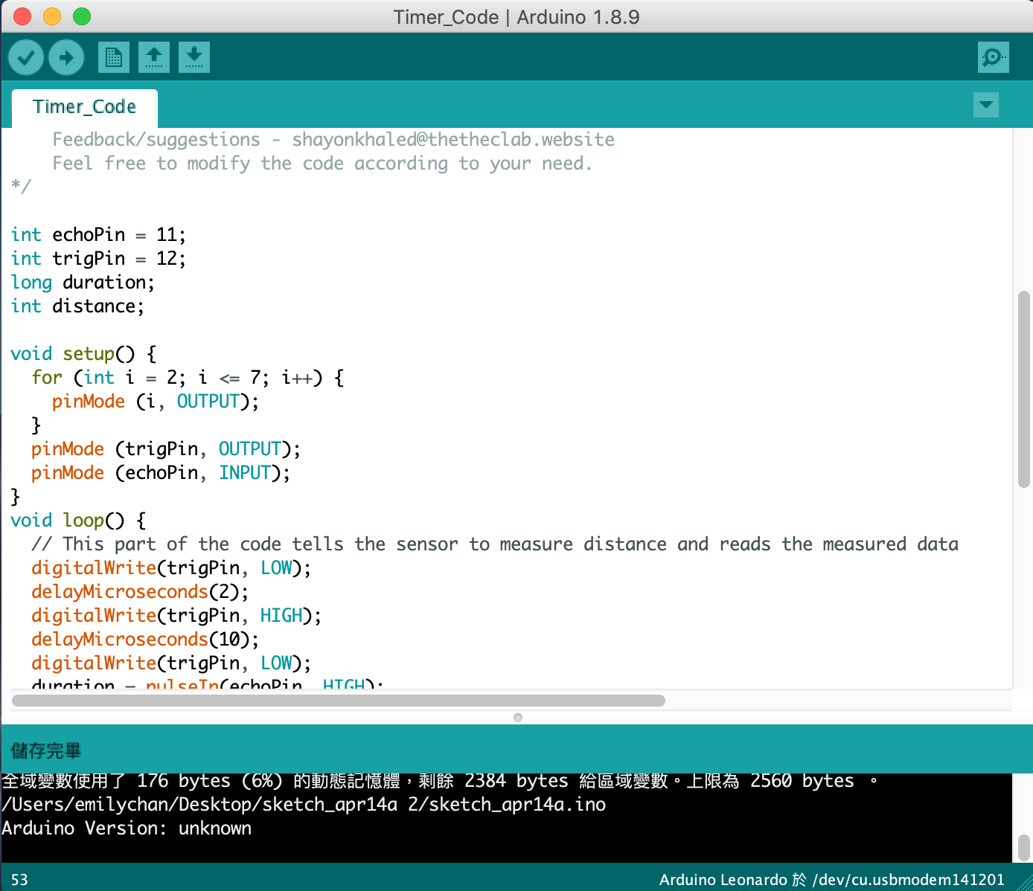The width and height of the screenshot is (1033, 891).
Task: Click 'delayMicroseconds(2);' line
Action: [140, 592]
